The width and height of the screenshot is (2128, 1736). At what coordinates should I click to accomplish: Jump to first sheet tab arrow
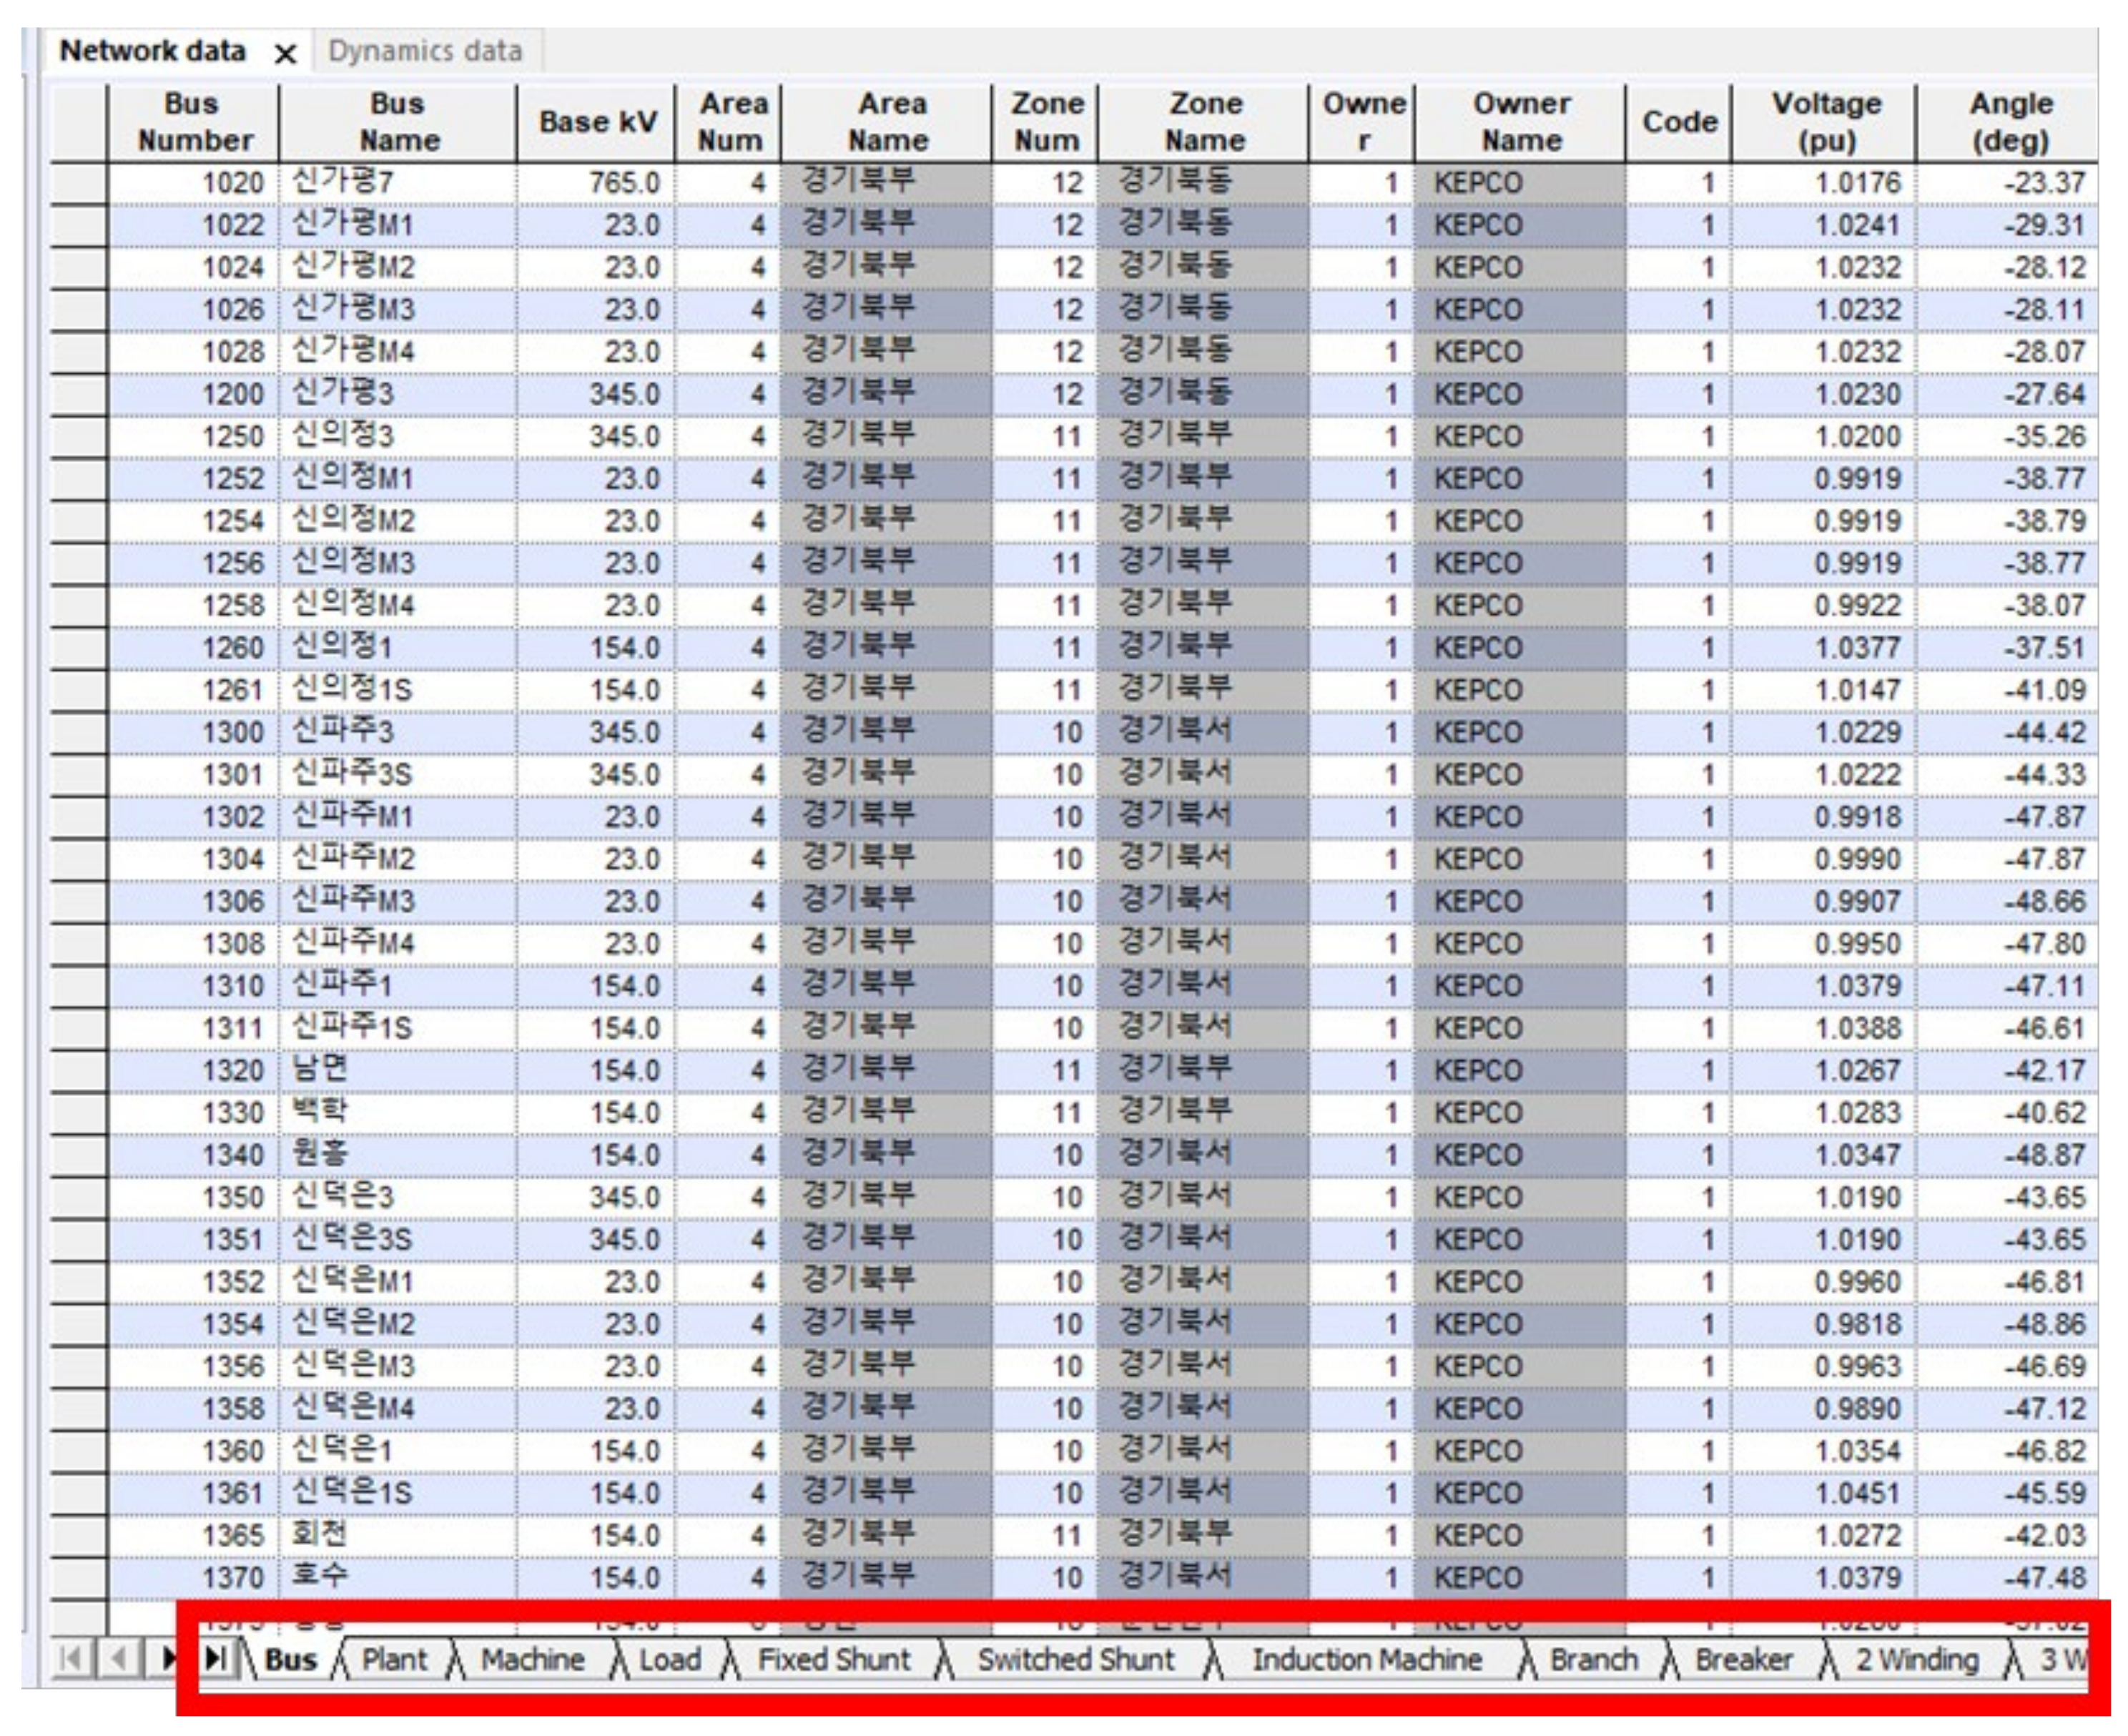71,1659
